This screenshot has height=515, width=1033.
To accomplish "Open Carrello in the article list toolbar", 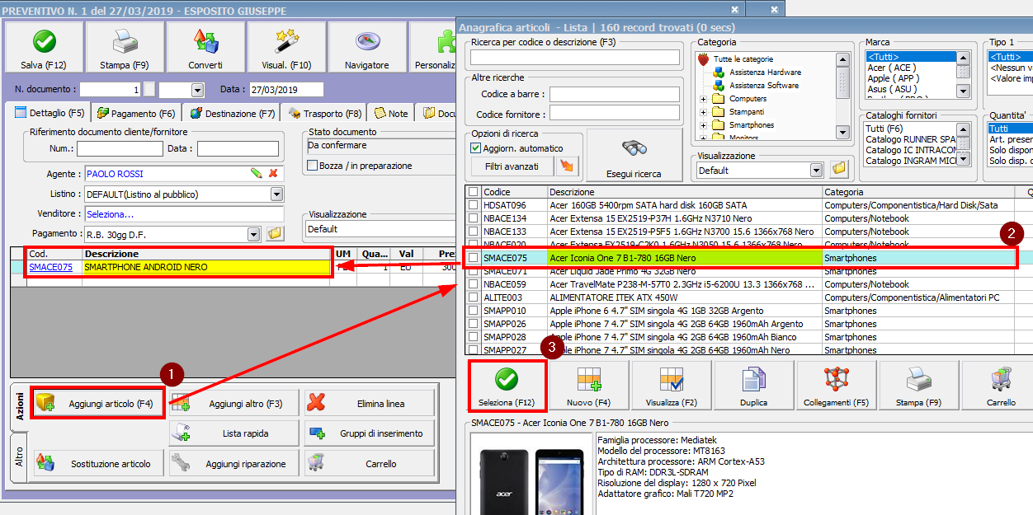I will tap(1000, 386).
